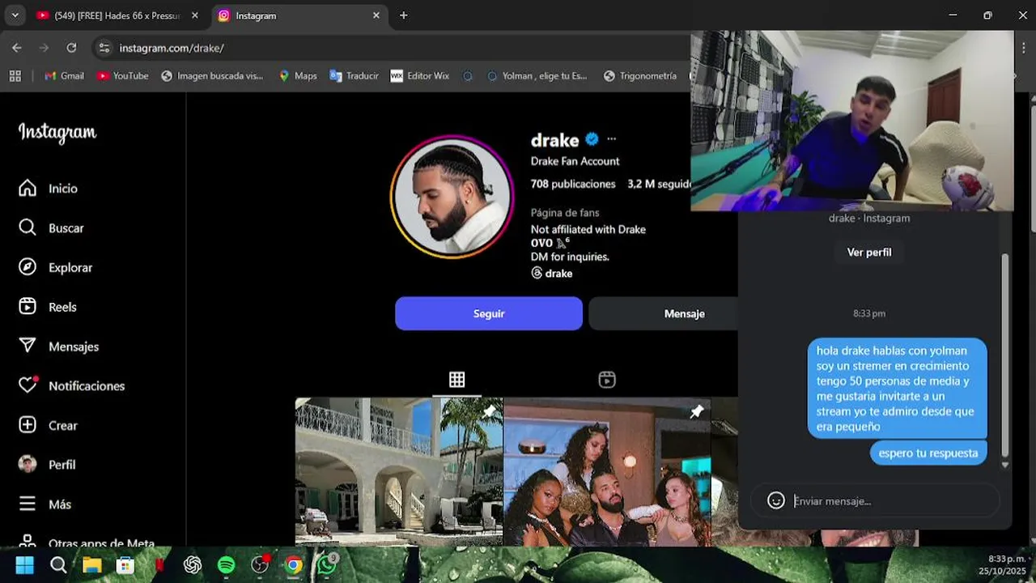Screen dimensions: 1036x583
Task: Open the Gmail bookmark
Action: tap(64, 75)
